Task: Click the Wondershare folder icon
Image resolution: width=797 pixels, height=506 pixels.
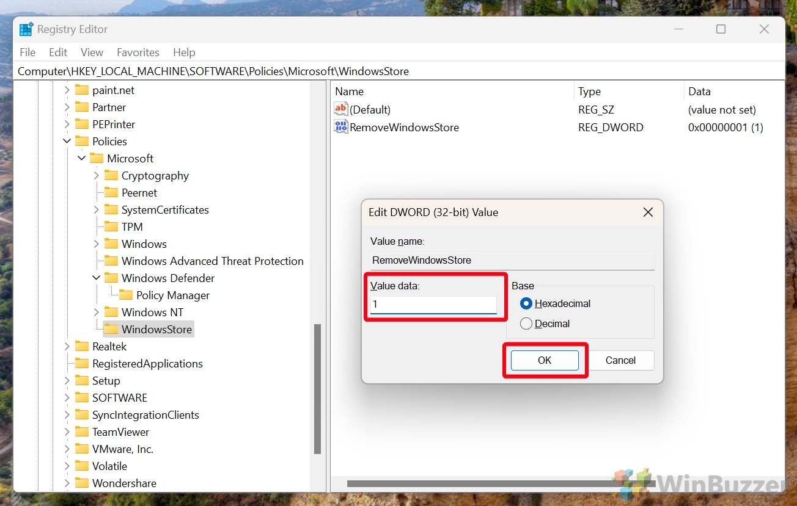Action: point(82,483)
